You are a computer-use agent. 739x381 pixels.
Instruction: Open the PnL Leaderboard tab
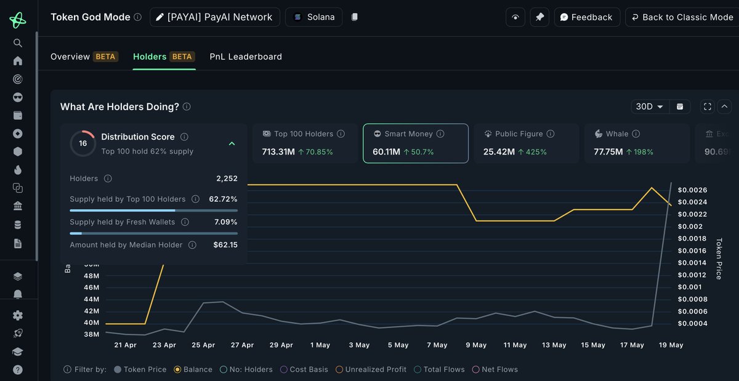click(x=246, y=57)
